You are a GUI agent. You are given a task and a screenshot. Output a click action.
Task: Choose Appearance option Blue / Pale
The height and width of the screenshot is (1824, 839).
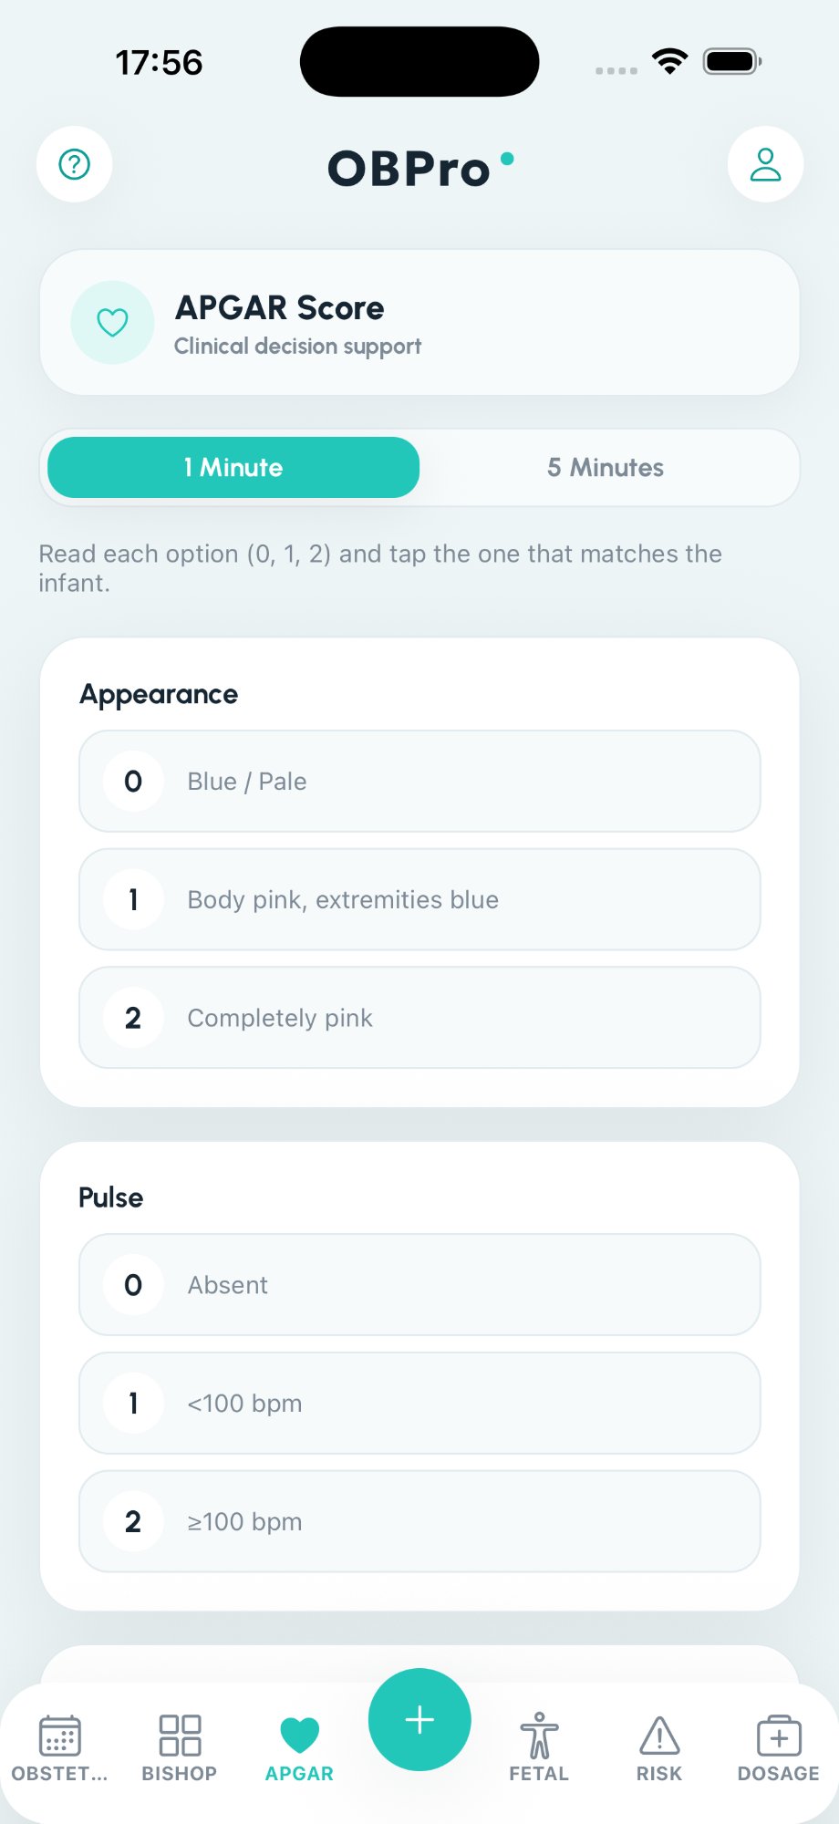click(419, 782)
